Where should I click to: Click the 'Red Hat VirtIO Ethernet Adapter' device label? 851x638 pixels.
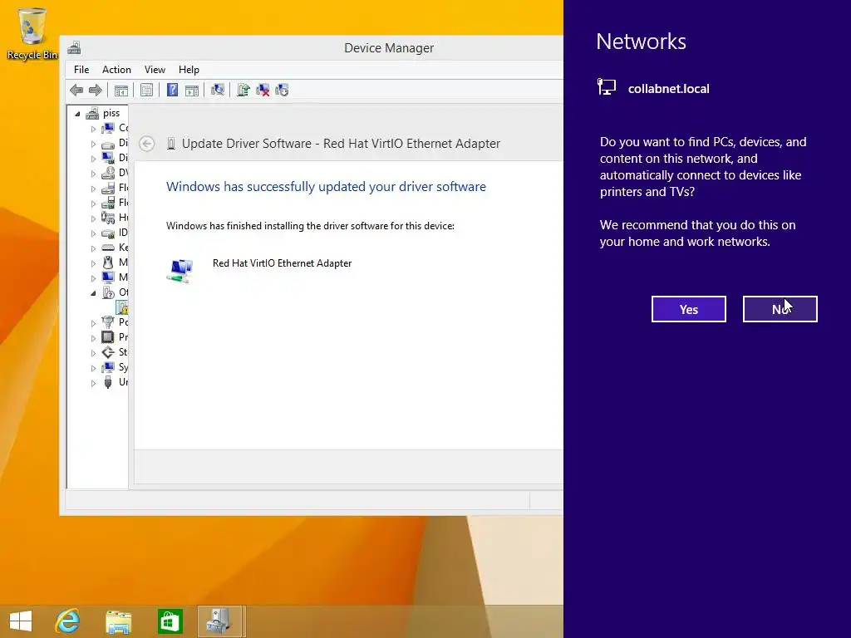tap(283, 263)
